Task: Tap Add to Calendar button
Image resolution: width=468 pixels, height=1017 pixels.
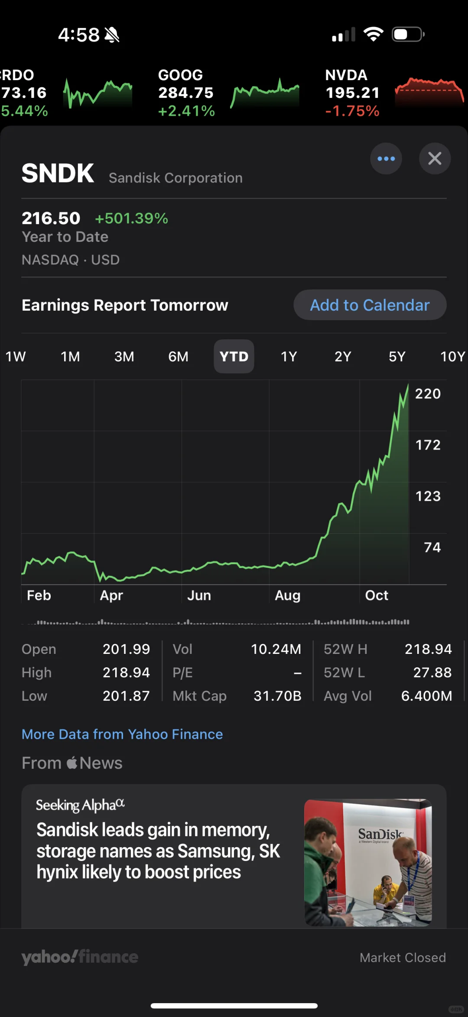Action: (x=370, y=305)
